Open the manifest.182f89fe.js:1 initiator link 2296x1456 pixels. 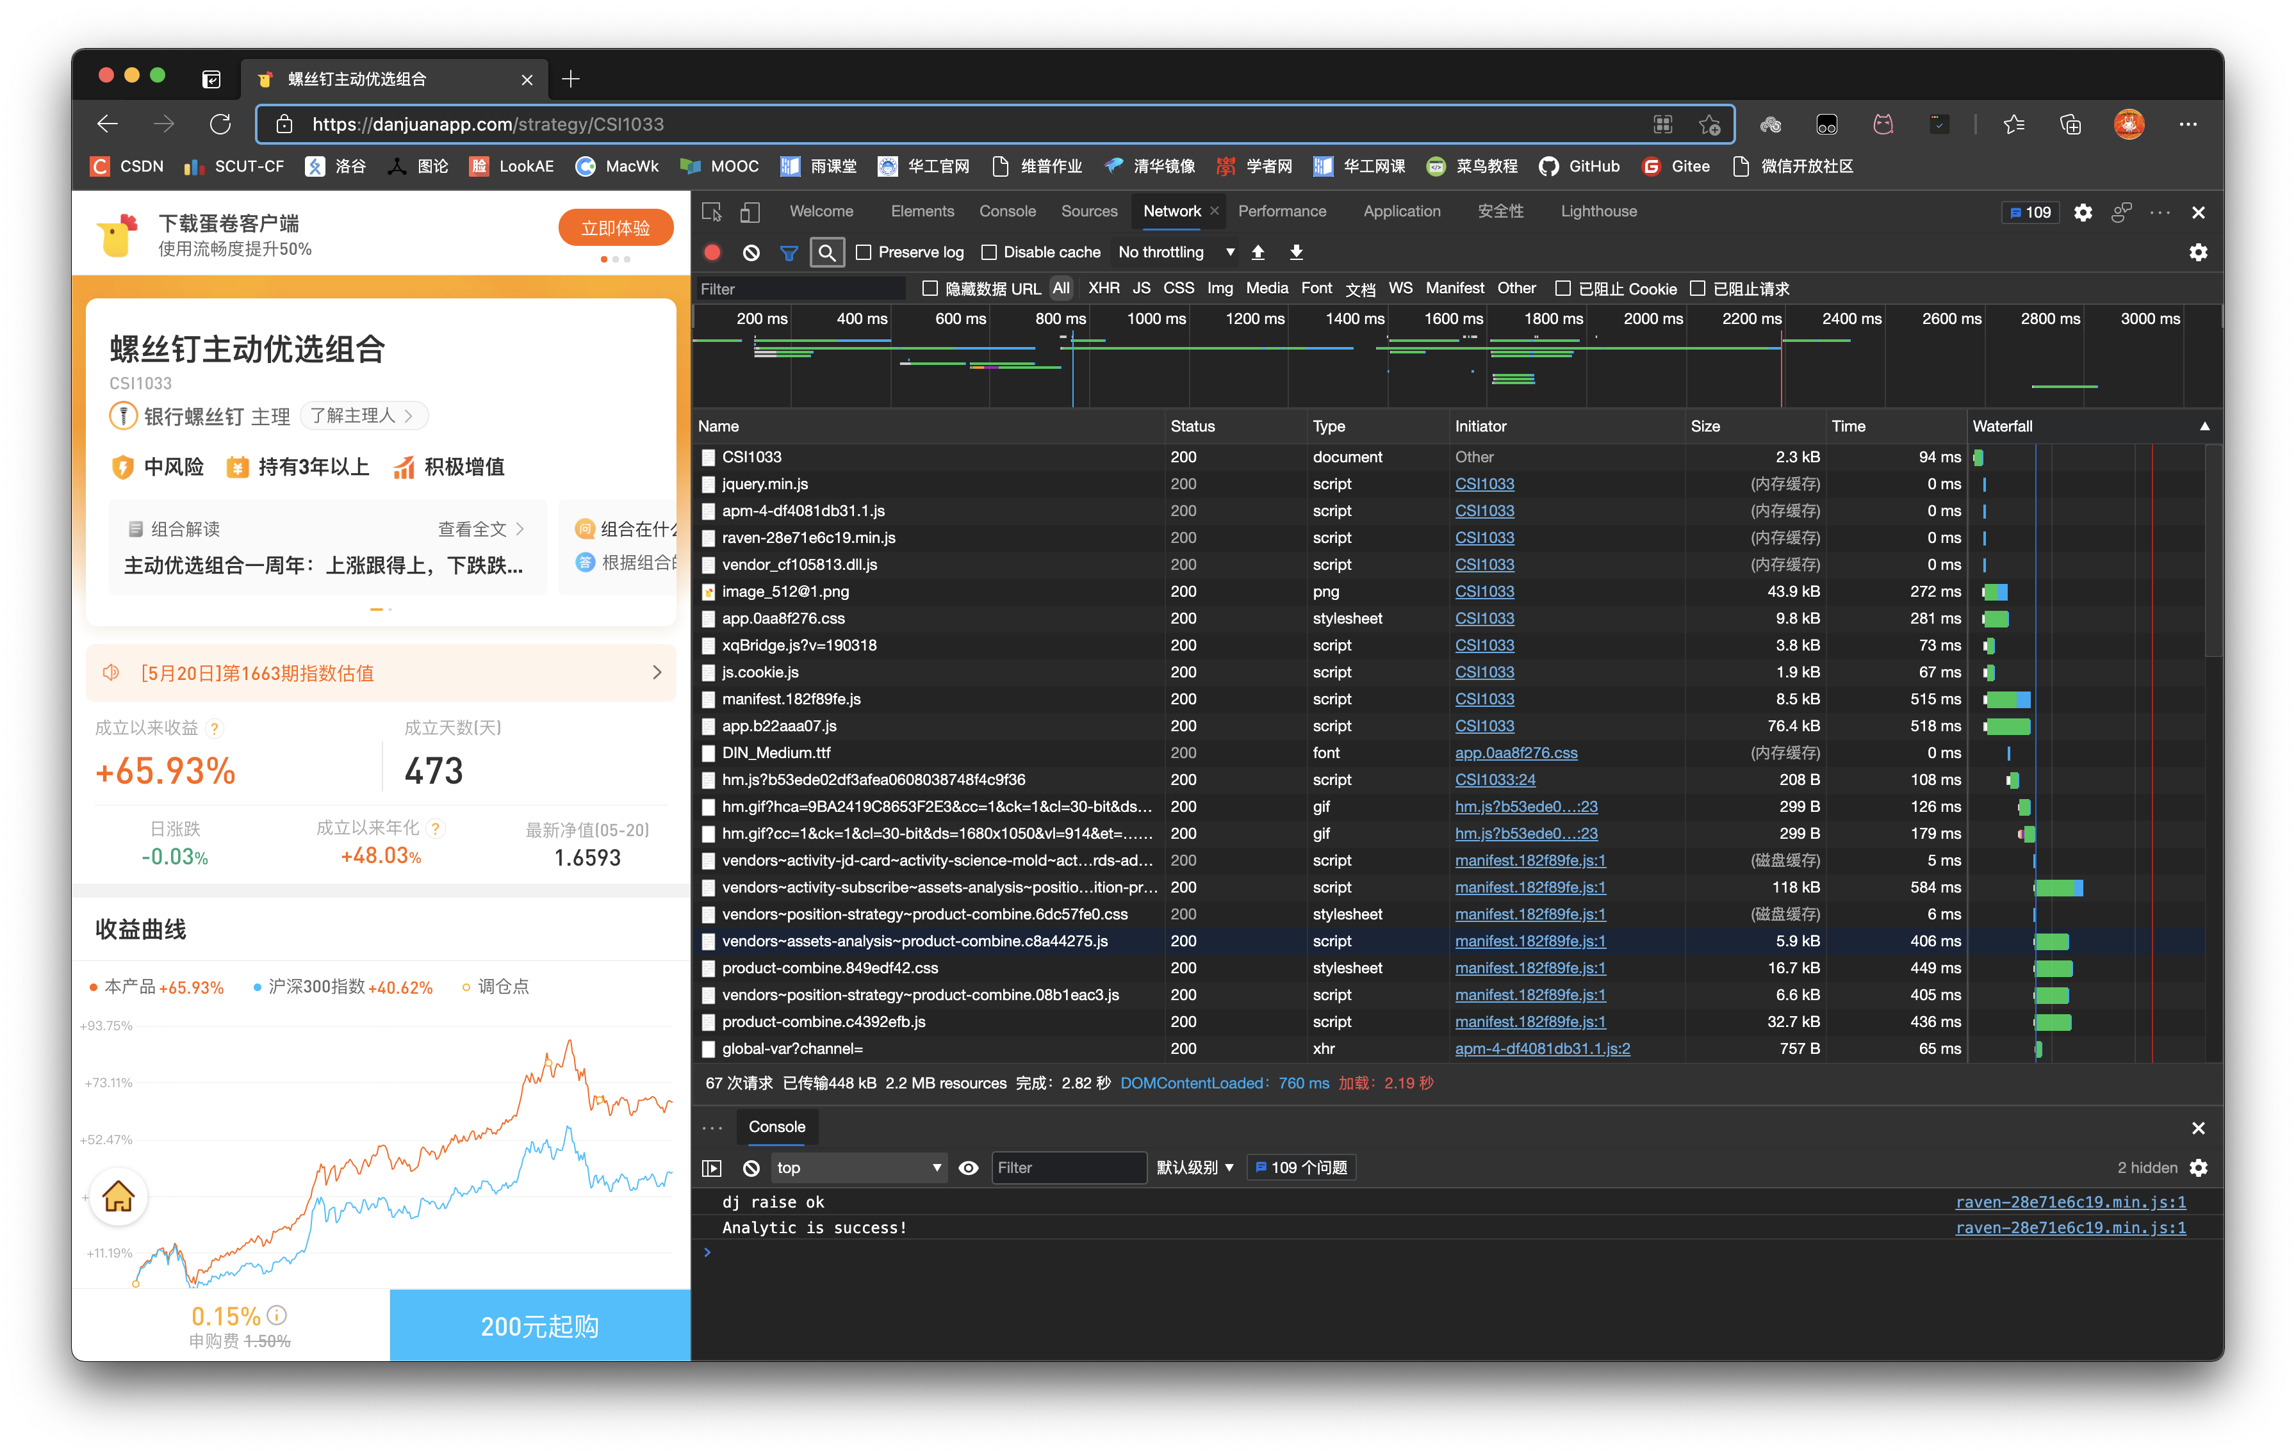(x=1529, y=861)
